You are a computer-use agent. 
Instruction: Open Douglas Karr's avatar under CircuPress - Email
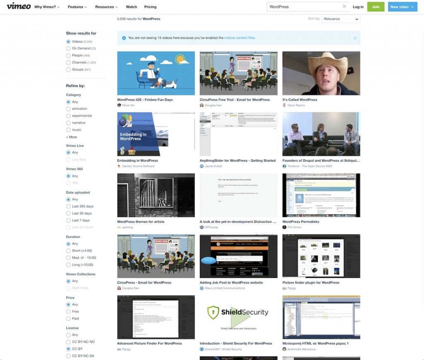click(119, 288)
